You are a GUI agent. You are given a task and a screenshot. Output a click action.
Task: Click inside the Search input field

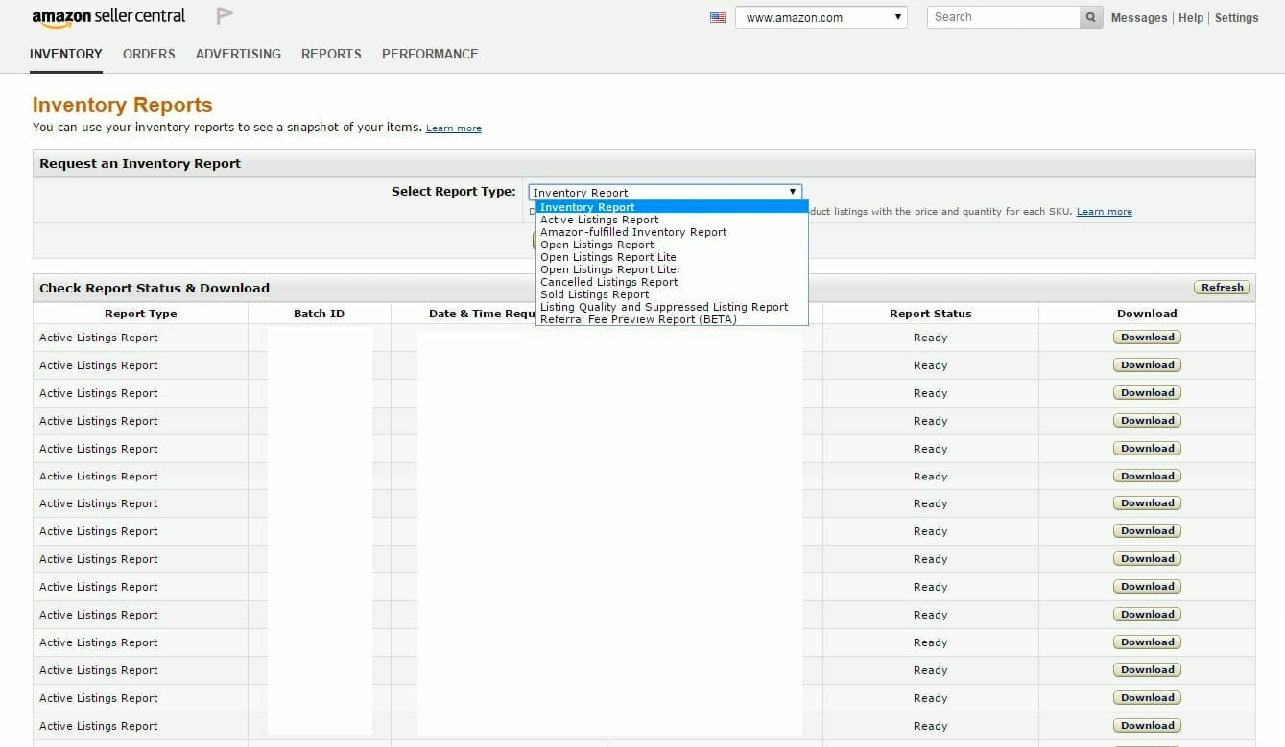998,16
